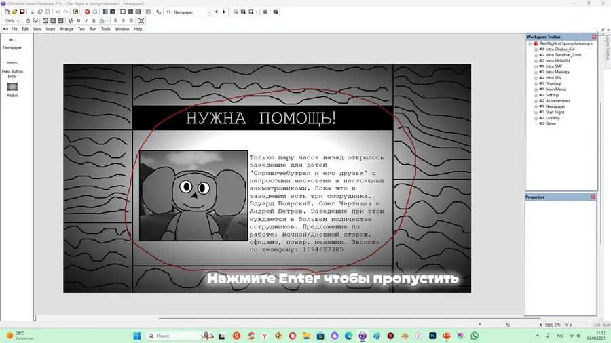Viewport: 611px width, 343px height.
Task: Open Blender from the taskbar
Action: click(405, 336)
